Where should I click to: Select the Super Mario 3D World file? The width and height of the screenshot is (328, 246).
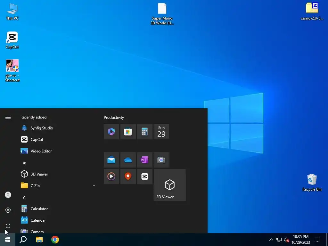162,14
